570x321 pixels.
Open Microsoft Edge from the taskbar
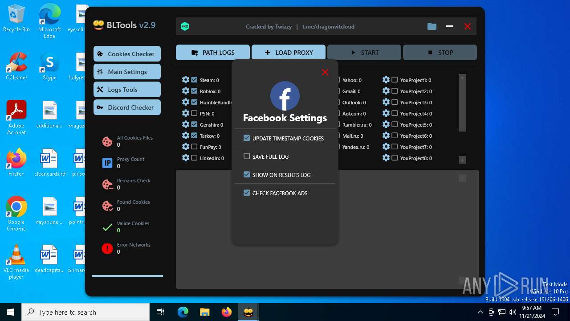click(x=183, y=312)
